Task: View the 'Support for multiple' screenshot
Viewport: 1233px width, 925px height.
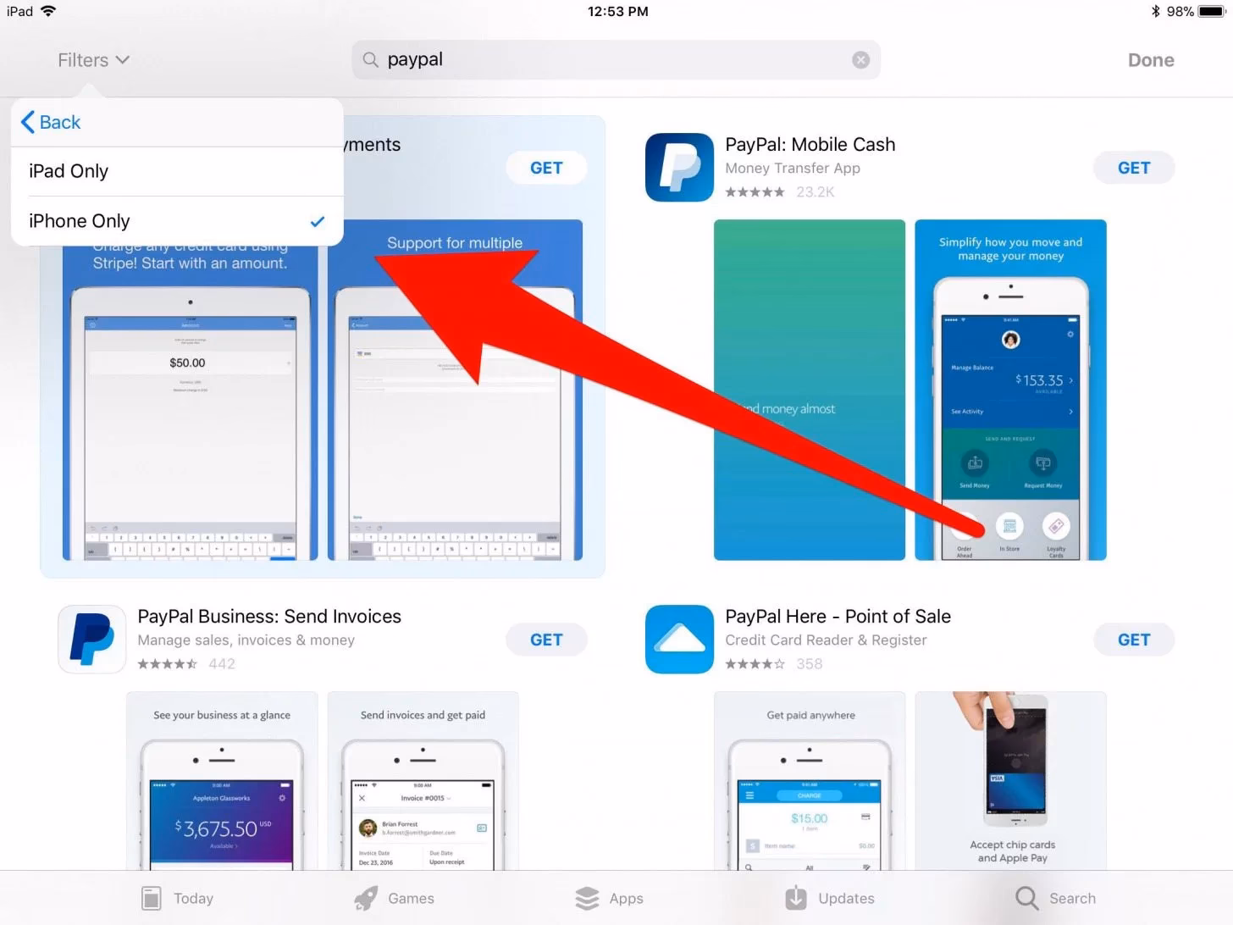Action: click(455, 390)
